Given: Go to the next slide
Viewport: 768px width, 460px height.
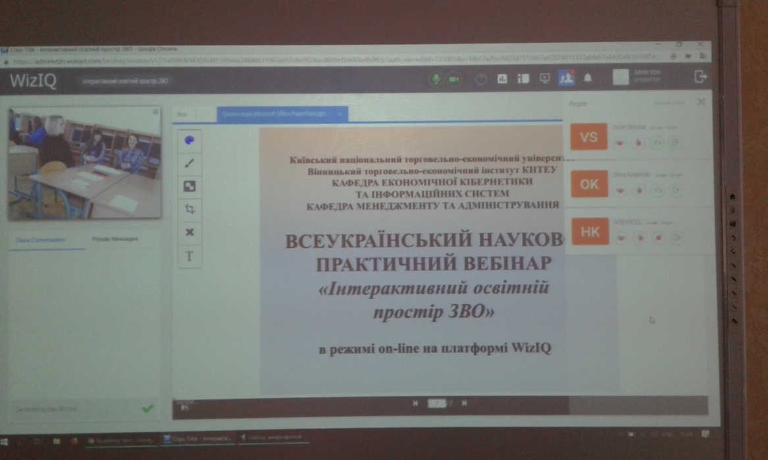Looking at the screenshot, I should coord(464,403).
